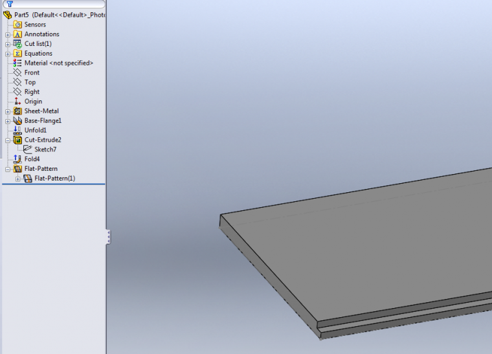
Task: Select the Sensors label
Action: click(x=35, y=25)
